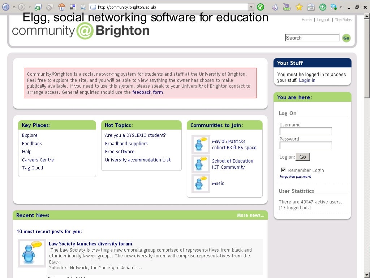The image size is (370, 278).
Task: Click the vertical scrollbar thumb
Action: [x=367, y=58]
